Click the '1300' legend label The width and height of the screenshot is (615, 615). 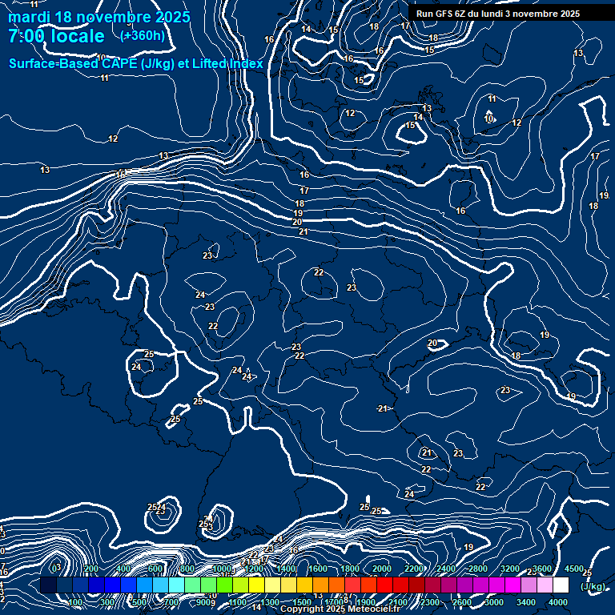[270, 602]
